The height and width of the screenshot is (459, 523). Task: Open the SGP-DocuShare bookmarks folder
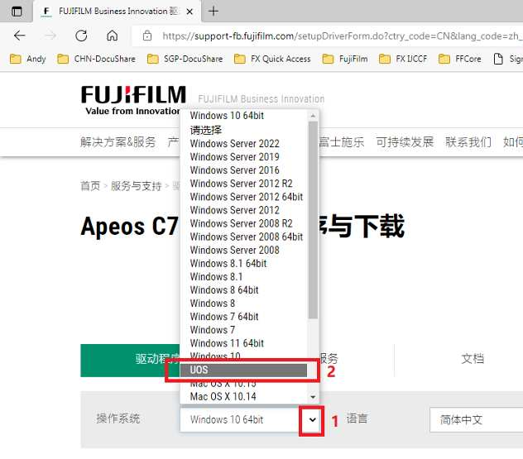point(185,59)
